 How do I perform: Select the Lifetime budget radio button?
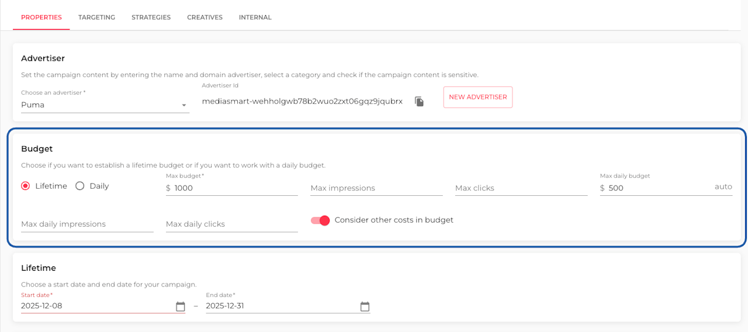coord(26,186)
